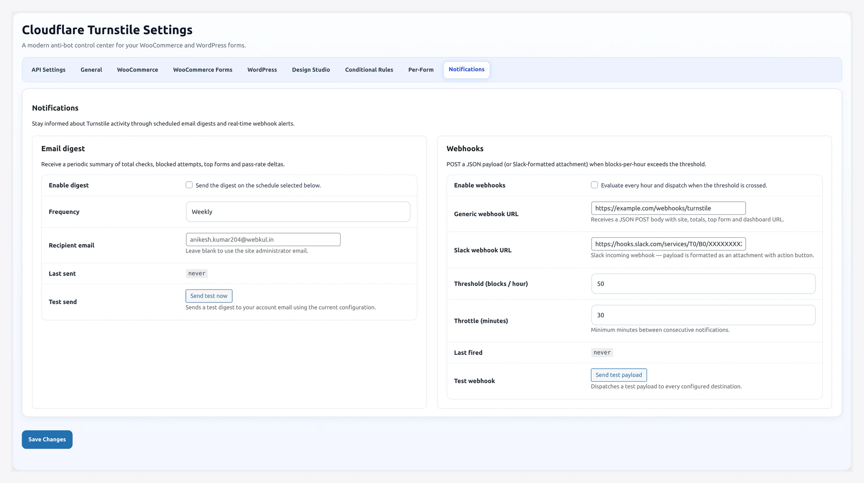
Task: Click the Last sent 'never' value
Action: point(197,273)
